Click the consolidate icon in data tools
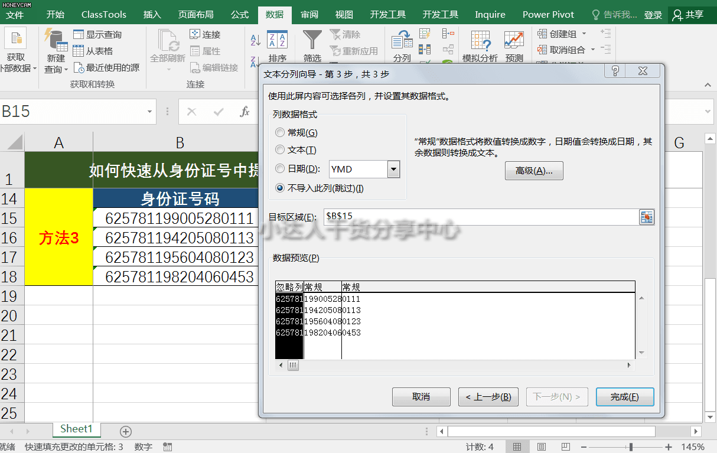Image resolution: width=717 pixels, height=453 pixels. pos(448,34)
